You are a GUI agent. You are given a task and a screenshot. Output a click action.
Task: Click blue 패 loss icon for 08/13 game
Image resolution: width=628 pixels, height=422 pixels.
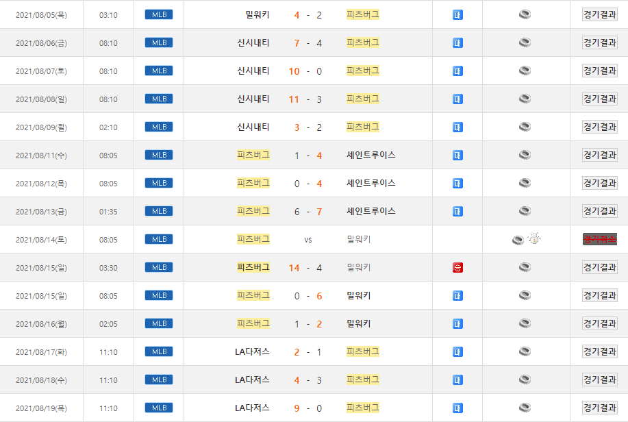[457, 211]
